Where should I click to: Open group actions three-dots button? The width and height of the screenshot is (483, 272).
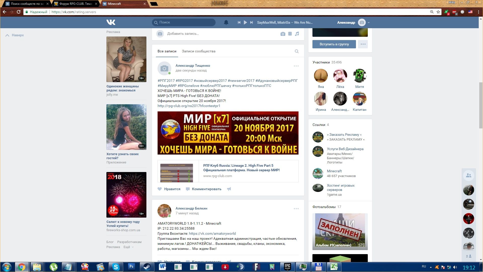[363, 44]
